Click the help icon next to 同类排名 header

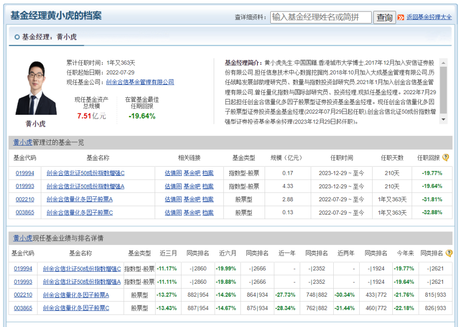[x=449, y=253]
